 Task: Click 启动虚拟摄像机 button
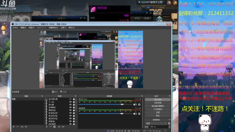coord(158,106)
